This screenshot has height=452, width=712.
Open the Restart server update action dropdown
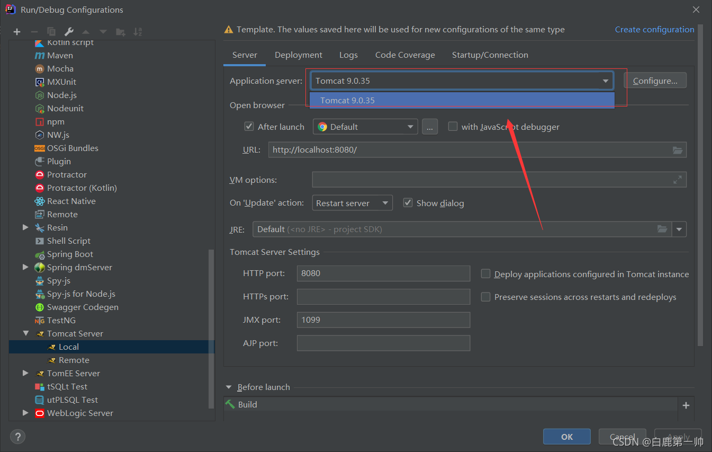click(x=352, y=203)
